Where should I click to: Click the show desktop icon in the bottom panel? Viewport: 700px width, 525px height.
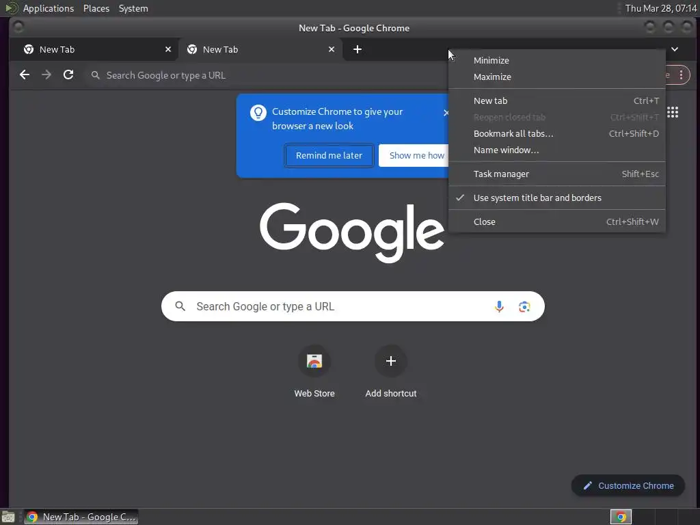(x=8, y=517)
